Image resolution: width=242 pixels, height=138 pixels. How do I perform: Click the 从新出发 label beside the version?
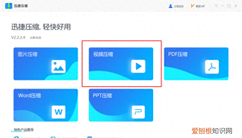tap(36, 38)
